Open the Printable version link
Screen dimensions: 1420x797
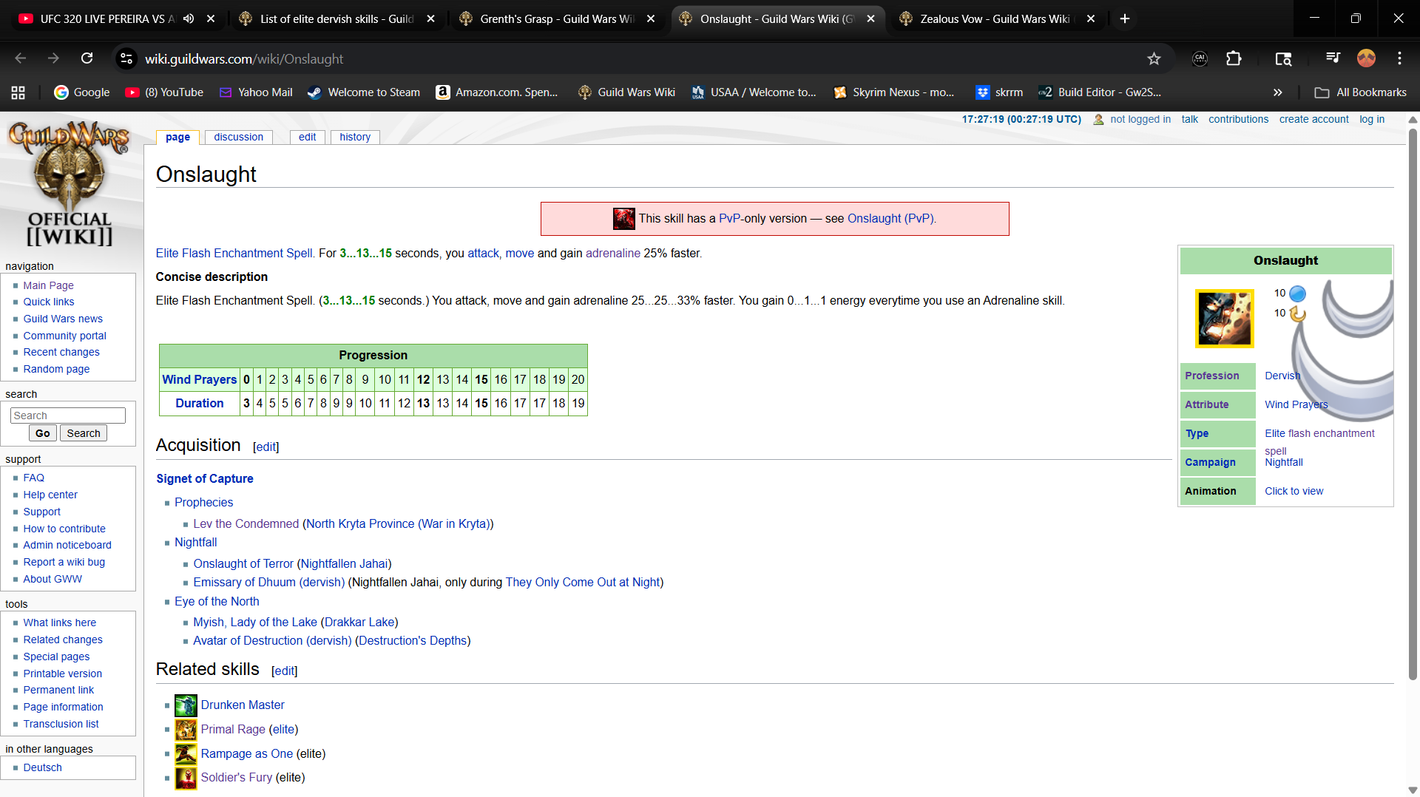63,674
